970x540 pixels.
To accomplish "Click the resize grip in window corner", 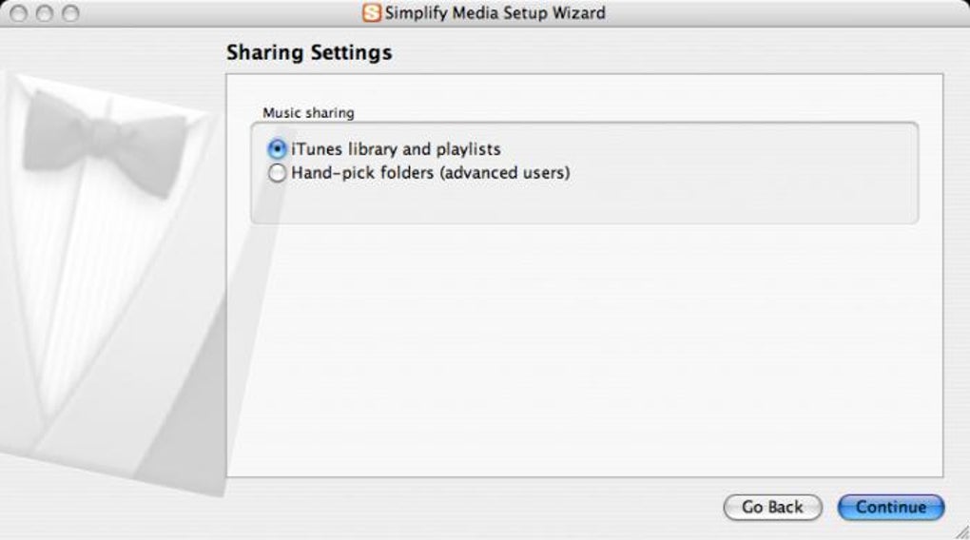I will 962,532.
